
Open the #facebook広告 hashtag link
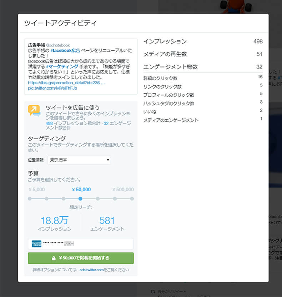(65, 51)
